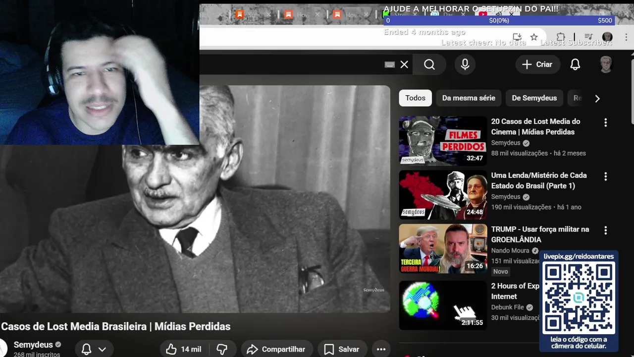Image resolution: width=634 pixels, height=357 pixels.
Task: Select the Da mesma série chip
Action: [x=469, y=98]
